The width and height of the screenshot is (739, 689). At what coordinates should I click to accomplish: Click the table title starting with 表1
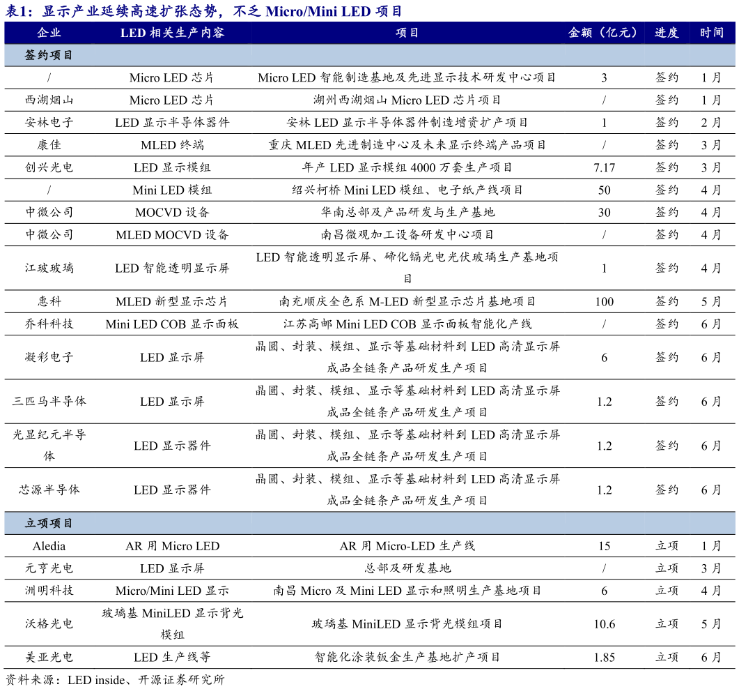pyautogui.click(x=203, y=11)
